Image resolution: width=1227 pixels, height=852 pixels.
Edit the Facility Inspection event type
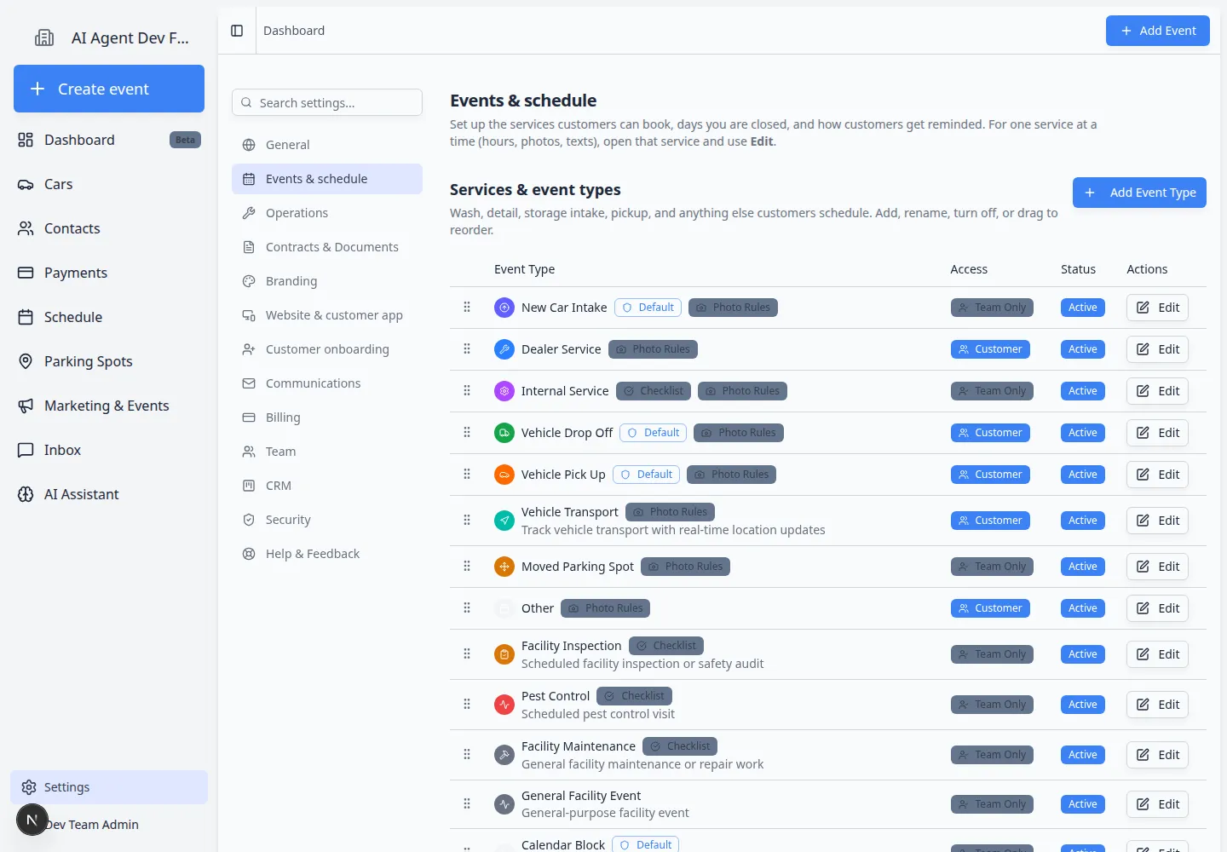click(1157, 654)
